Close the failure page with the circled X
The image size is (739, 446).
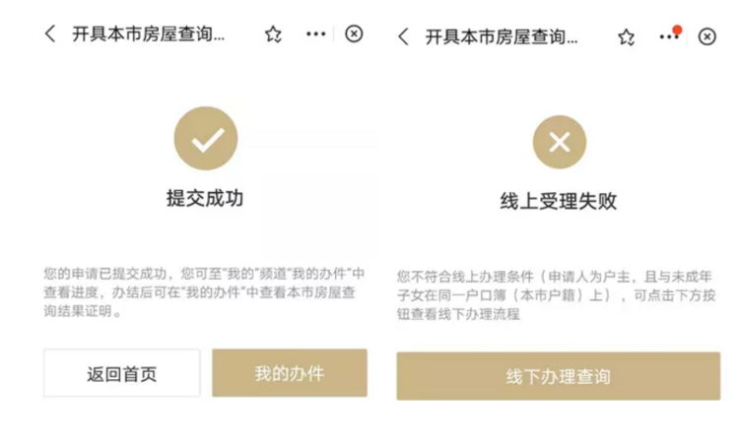pos(706,36)
